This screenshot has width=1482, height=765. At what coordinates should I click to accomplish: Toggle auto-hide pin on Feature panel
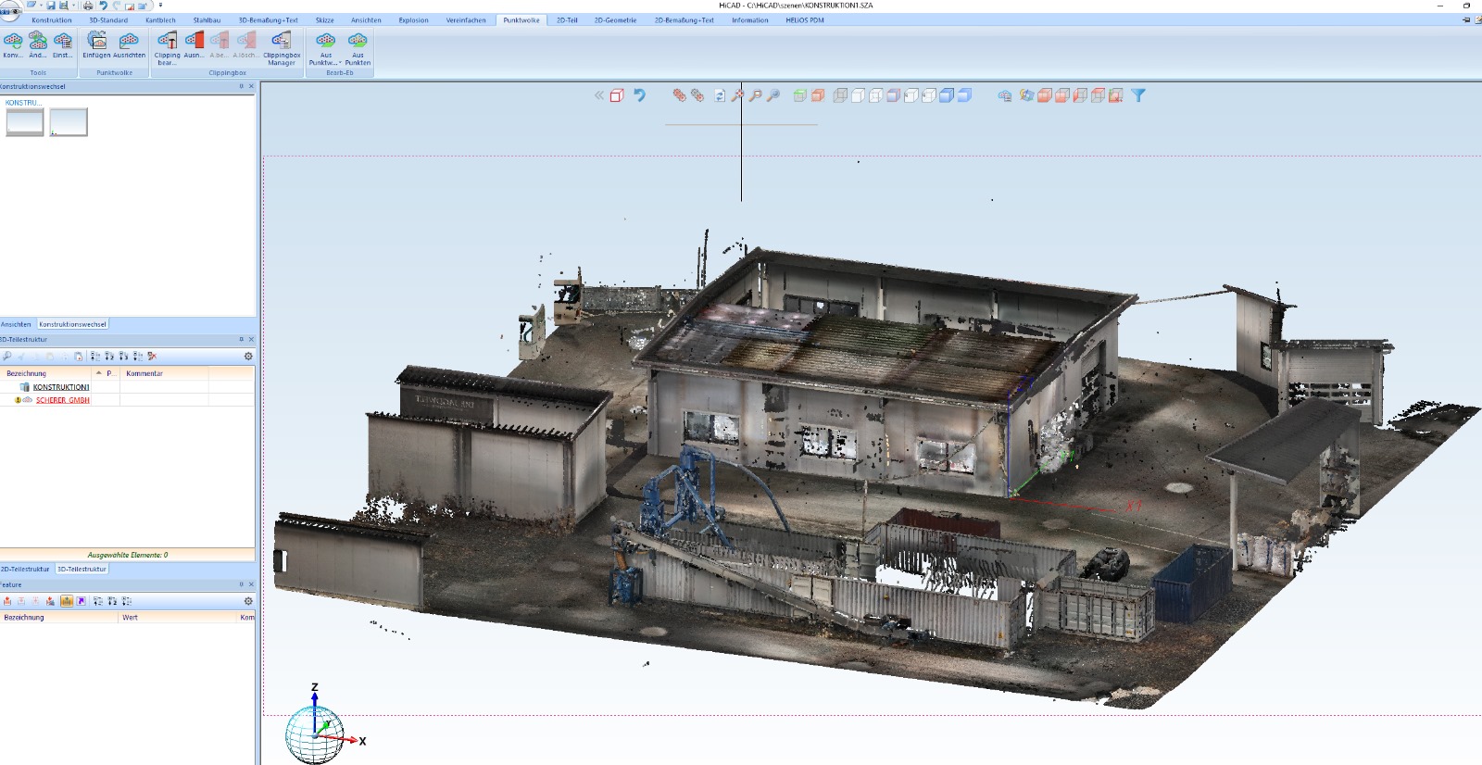tap(242, 584)
